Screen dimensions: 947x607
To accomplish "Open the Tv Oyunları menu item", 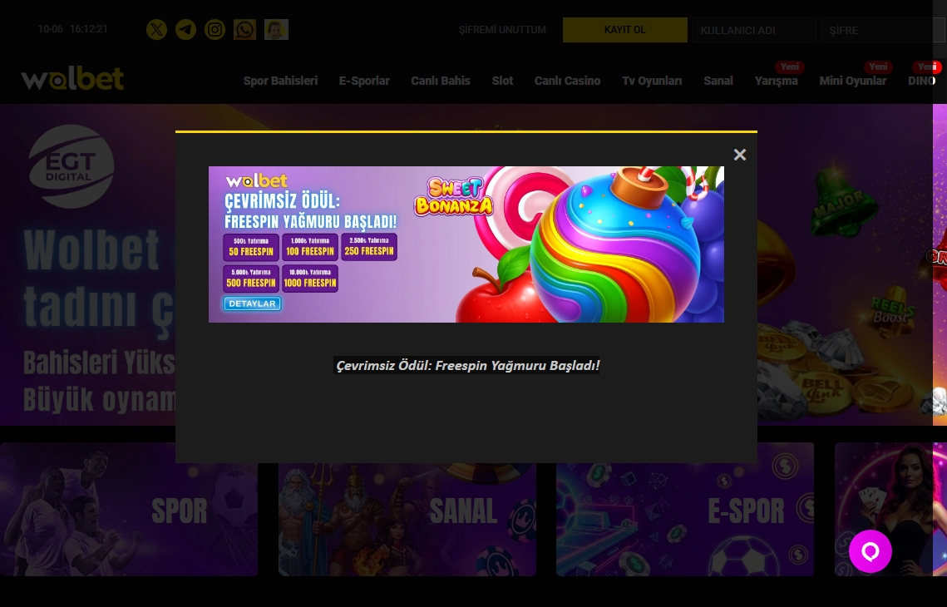I will (x=652, y=81).
